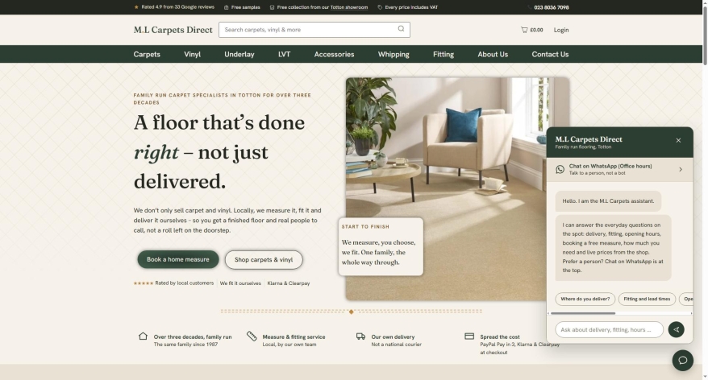The height and width of the screenshot is (380, 708).
Task: Click 'Rated 4.9 from 33 Google reviews' text
Action: tap(177, 7)
